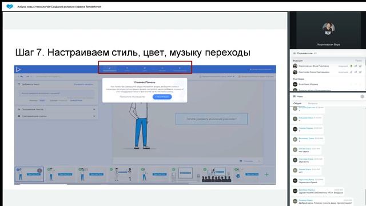The image size is (366, 206).
Task: Switch to the Вопросы chat tab
Action: [x=313, y=103]
